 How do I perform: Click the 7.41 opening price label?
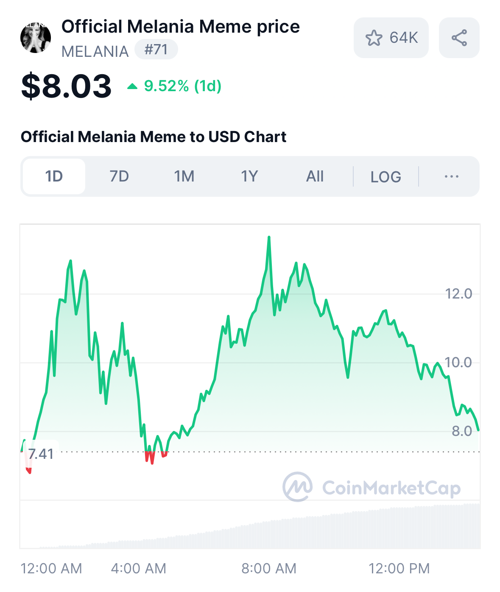pyautogui.click(x=41, y=454)
